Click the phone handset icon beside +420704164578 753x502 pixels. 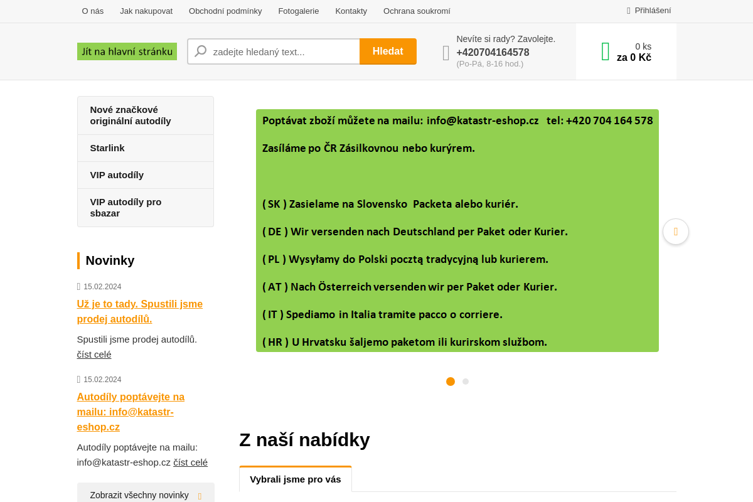(445, 53)
